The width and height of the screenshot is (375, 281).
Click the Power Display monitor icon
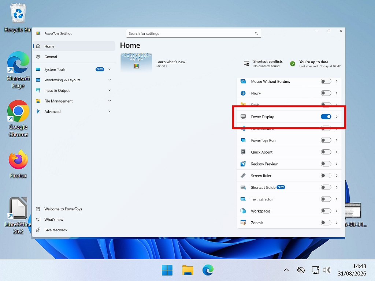coord(243,117)
